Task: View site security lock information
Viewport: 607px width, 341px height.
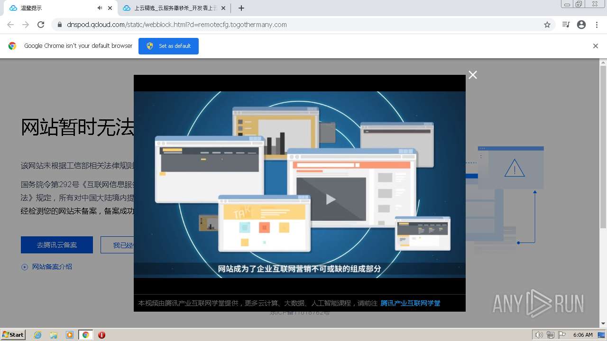Action: point(60,25)
